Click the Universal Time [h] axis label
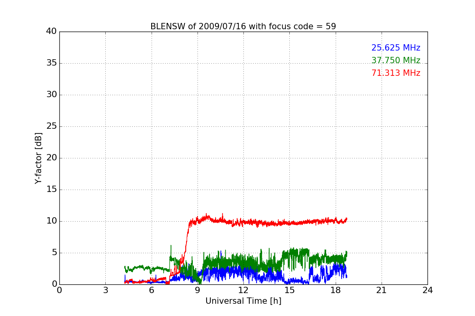475x316 pixels. click(x=243, y=301)
